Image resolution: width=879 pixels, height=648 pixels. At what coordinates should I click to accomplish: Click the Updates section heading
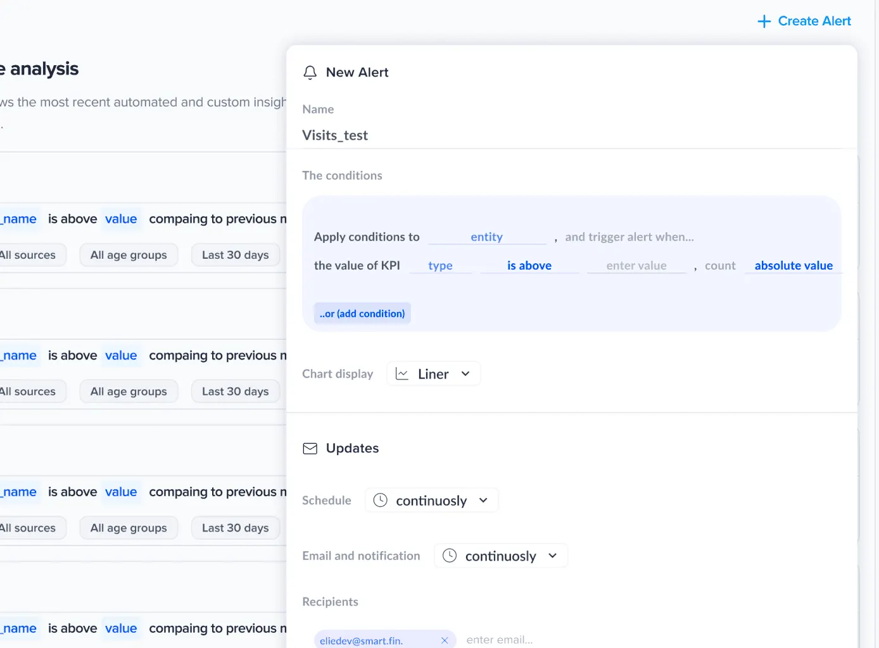pos(352,448)
